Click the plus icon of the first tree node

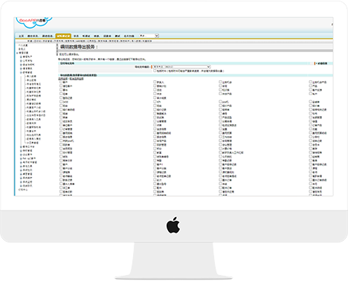click(x=21, y=56)
